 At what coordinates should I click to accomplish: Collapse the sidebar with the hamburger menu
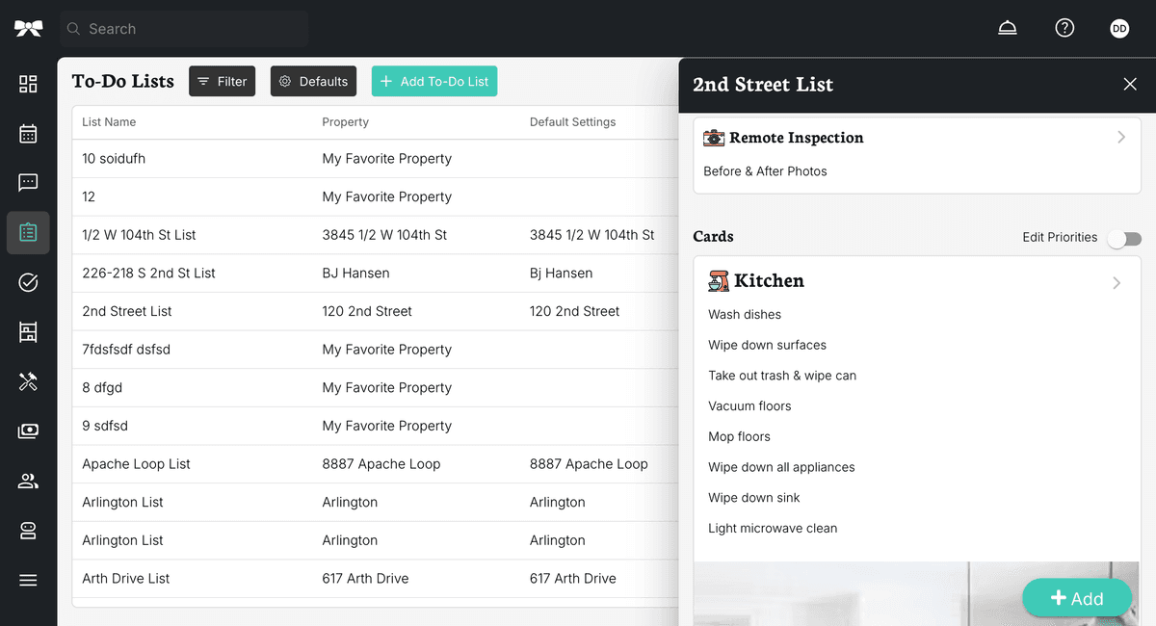[28, 579]
